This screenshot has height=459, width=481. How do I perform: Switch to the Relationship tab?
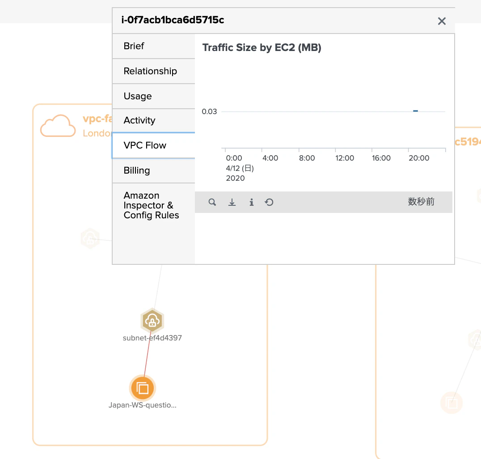click(154, 71)
